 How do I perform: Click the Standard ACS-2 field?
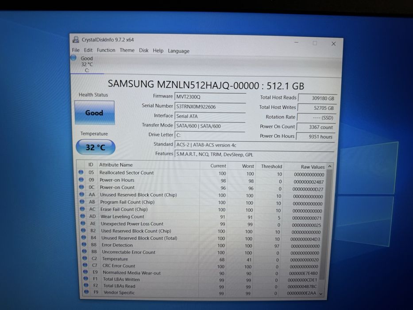pyautogui.click(x=255, y=145)
